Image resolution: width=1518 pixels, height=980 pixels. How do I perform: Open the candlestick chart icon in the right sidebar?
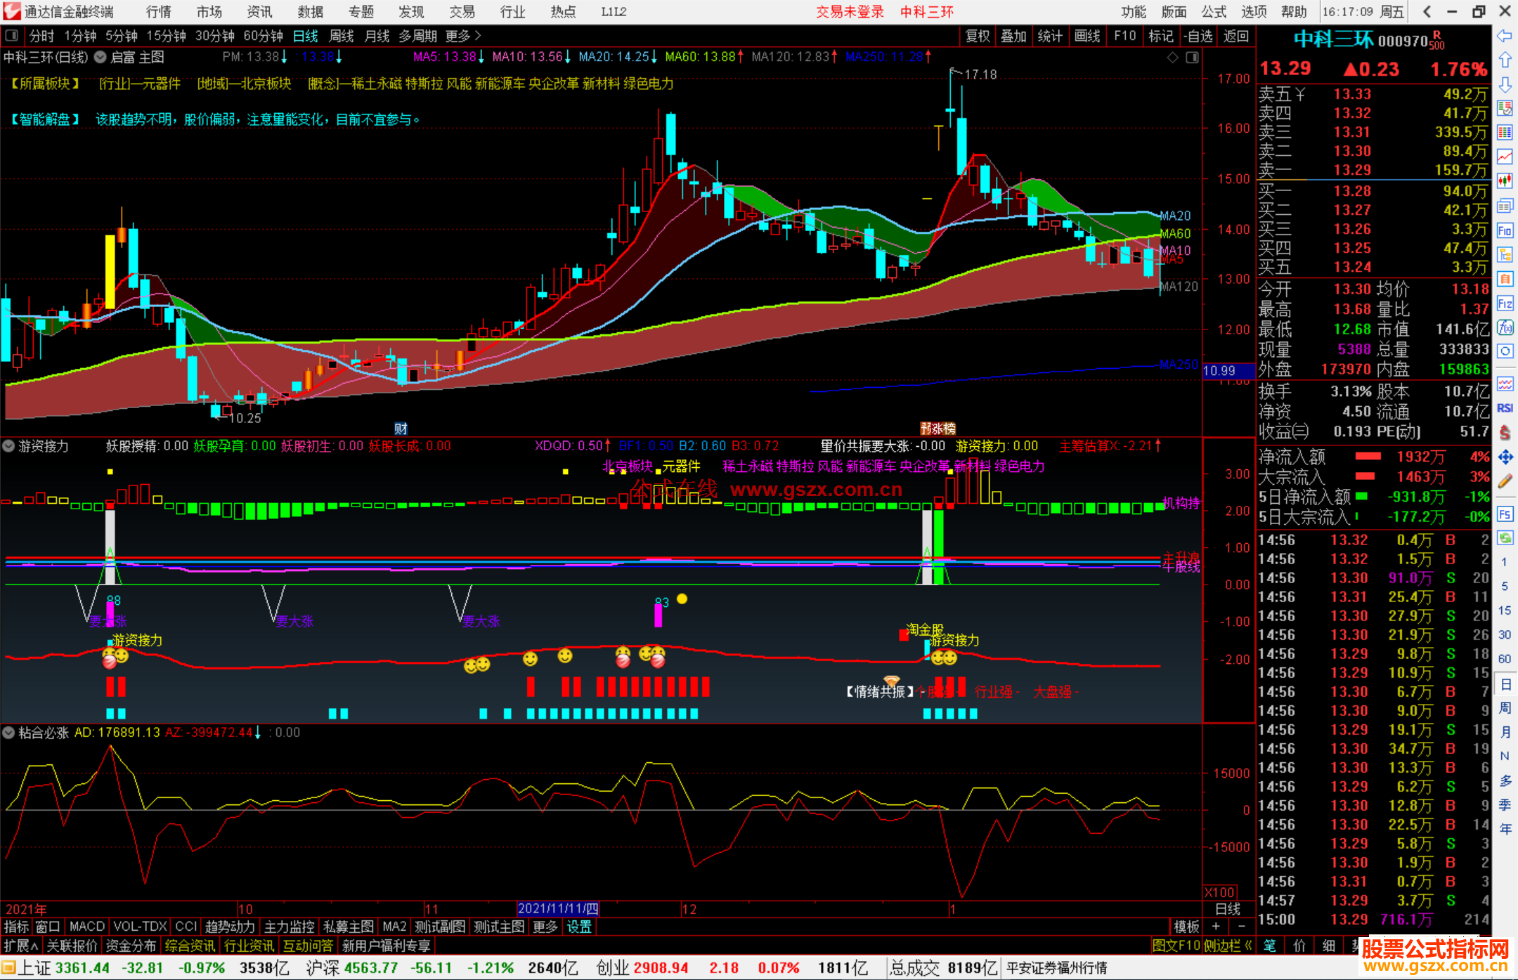(x=1505, y=181)
